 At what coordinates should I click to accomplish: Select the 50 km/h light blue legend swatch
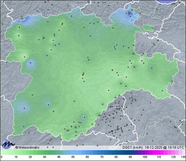tap(73, 153)
